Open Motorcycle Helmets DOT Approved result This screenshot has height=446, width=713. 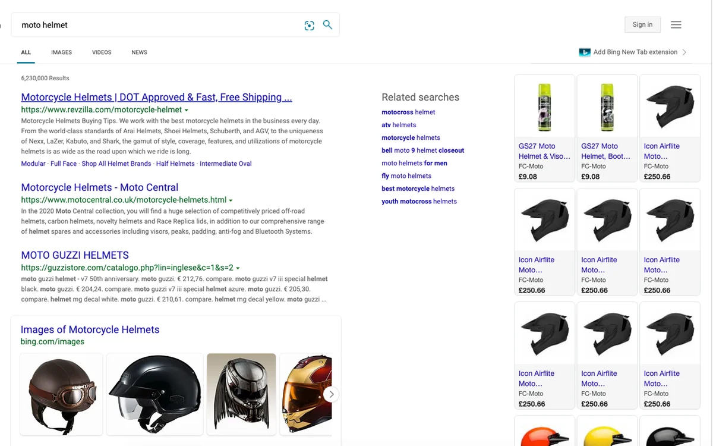tap(156, 97)
